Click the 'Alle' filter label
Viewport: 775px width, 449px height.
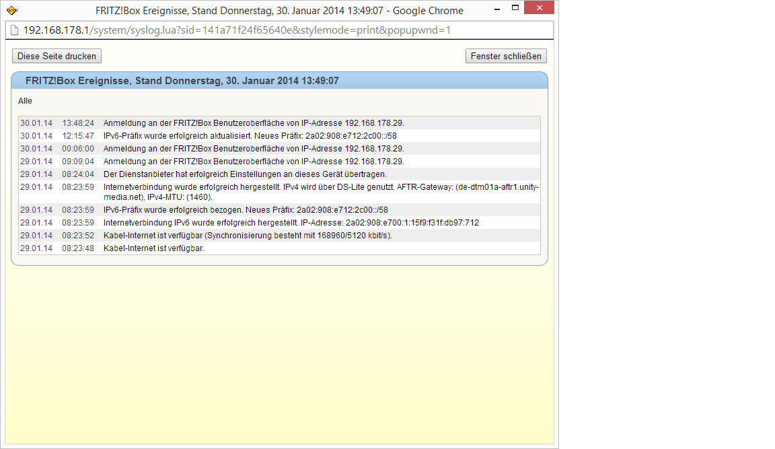point(26,101)
